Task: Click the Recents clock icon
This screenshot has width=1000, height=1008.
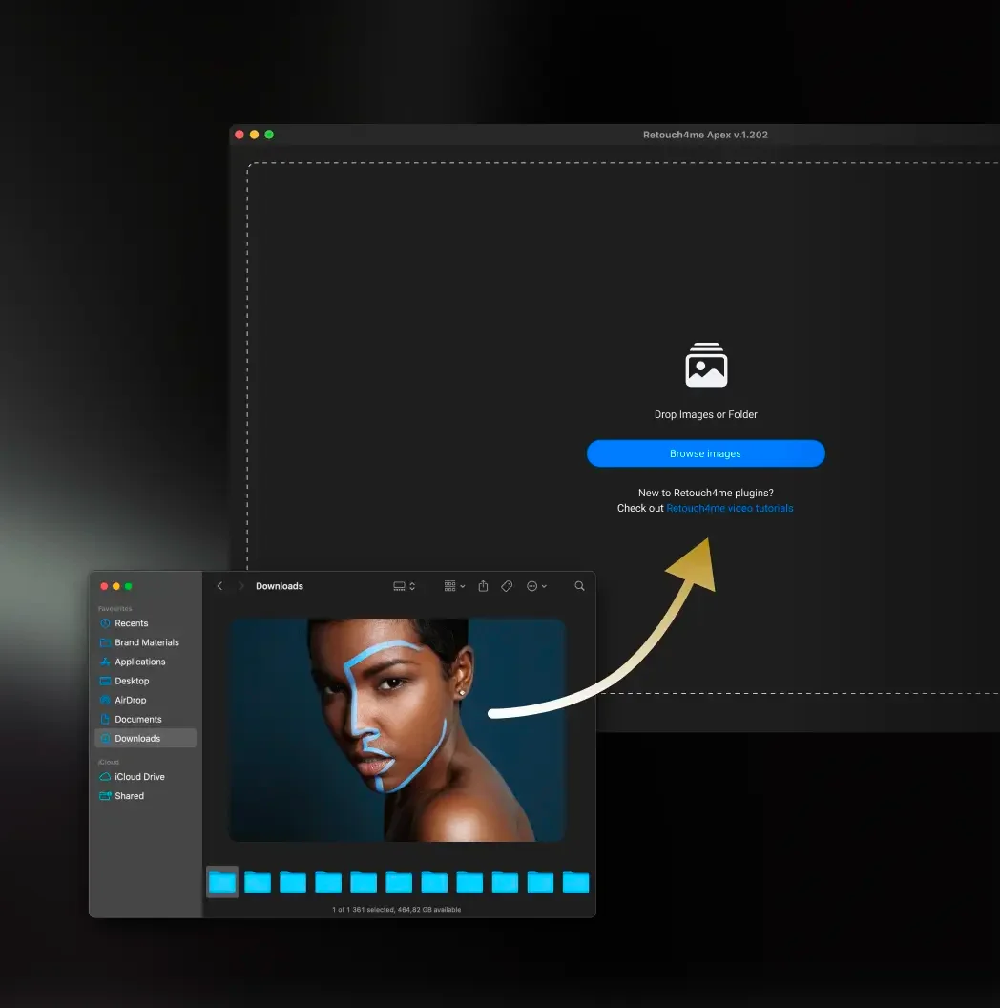Action: tap(105, 623)
